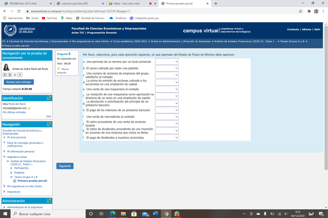Open the Maps bookmark
The width and height of the screenshot is (328, 218).
pos(67,18)
